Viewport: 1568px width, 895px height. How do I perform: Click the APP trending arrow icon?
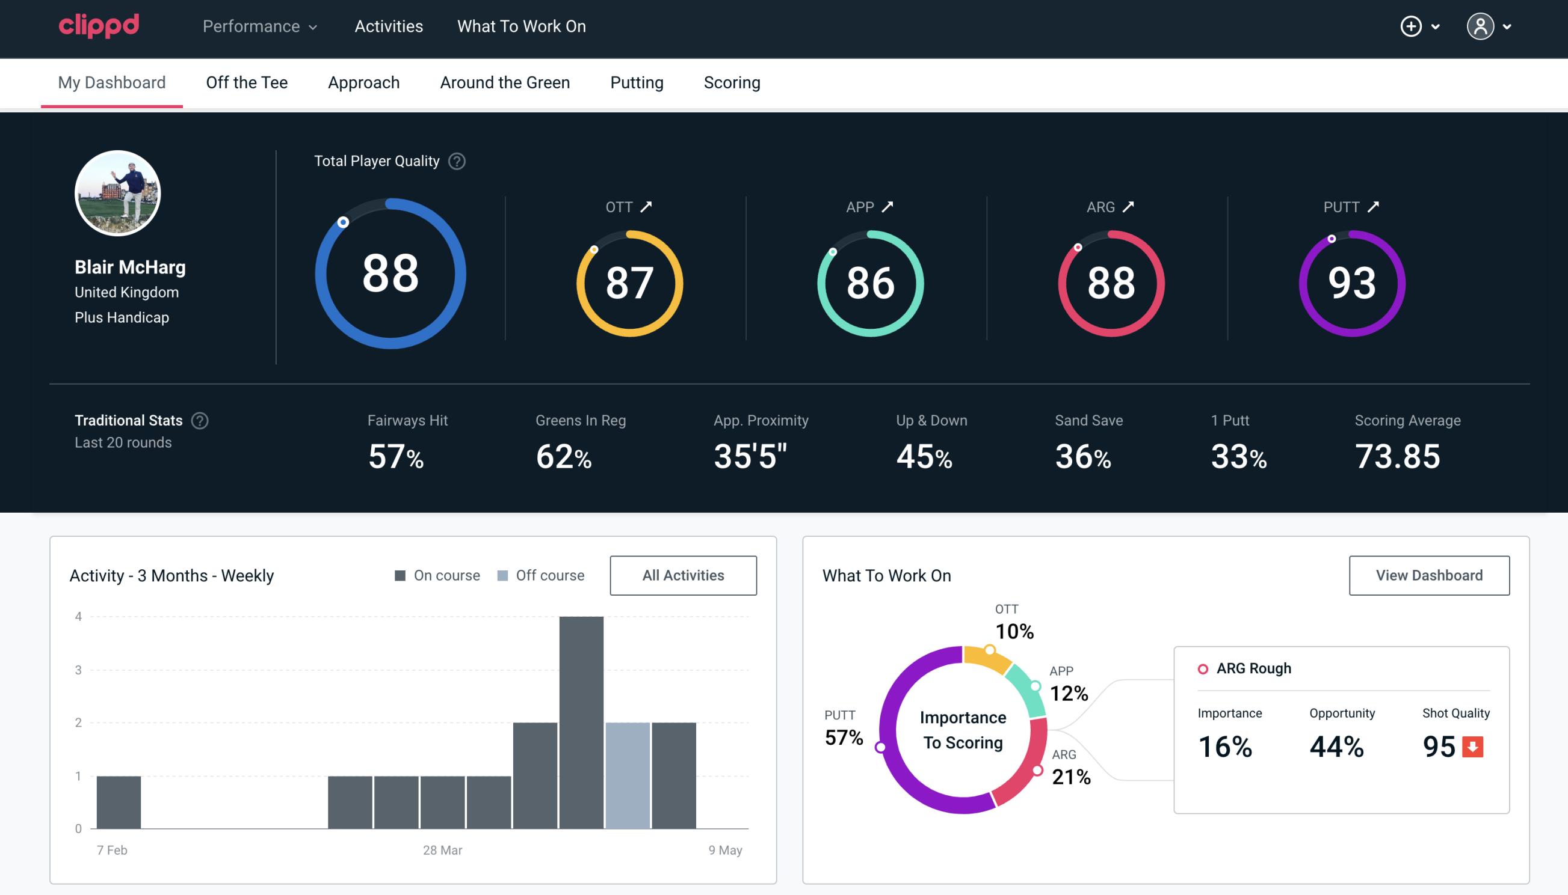pyautogui.click(x=887, y=207)
